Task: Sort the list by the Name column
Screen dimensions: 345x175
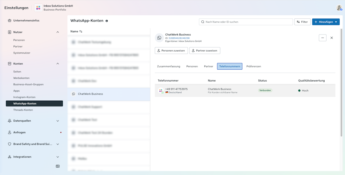Action: click(76, 31)
